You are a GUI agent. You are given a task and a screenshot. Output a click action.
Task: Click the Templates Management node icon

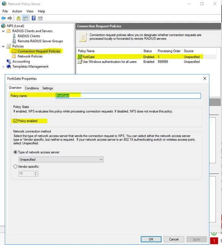9,67
